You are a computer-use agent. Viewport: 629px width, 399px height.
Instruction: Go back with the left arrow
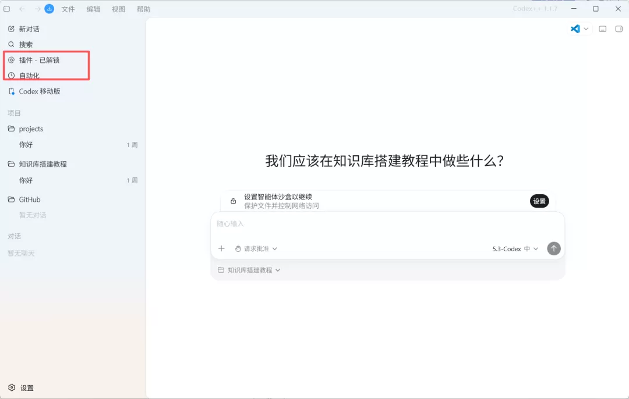[22, 9]
